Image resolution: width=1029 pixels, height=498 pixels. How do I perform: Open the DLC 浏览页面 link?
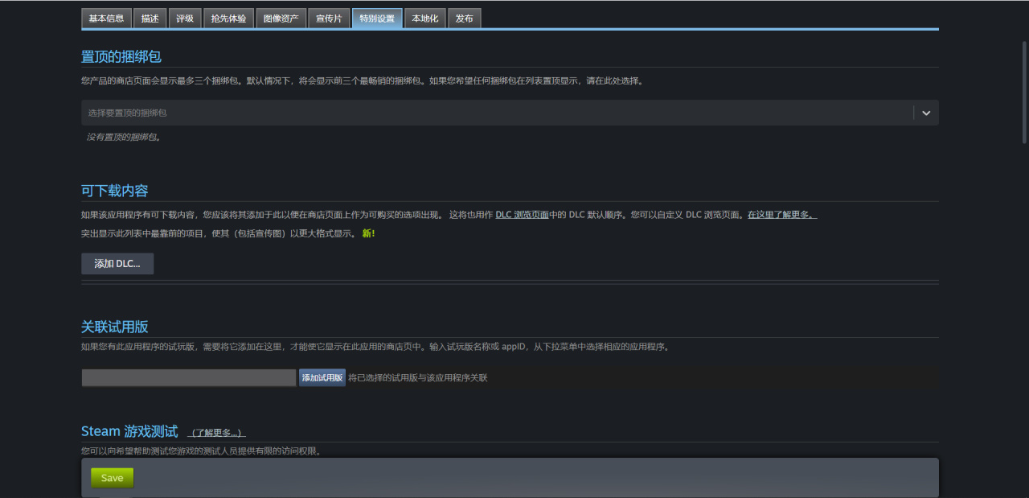pos(522,215)
